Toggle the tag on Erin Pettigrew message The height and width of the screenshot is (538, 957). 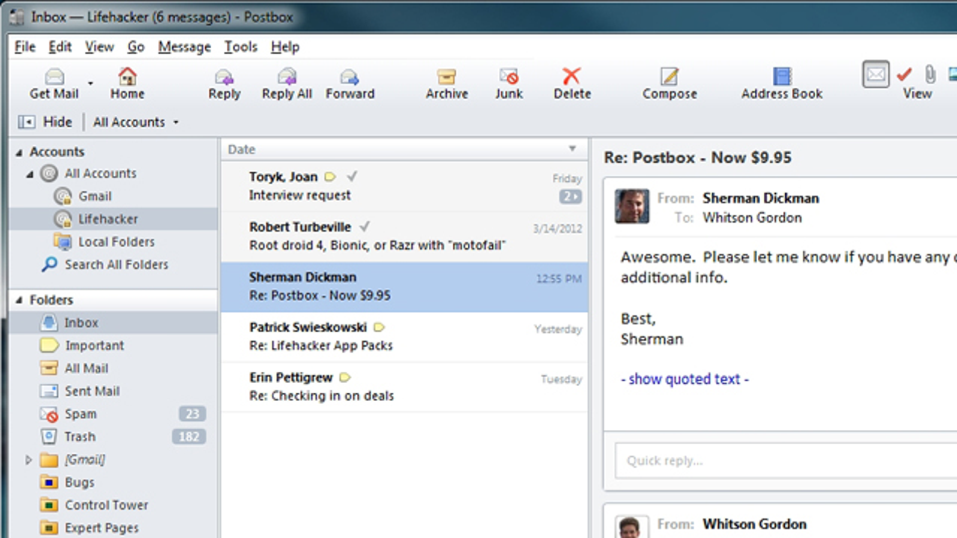(x=345, y=378)
